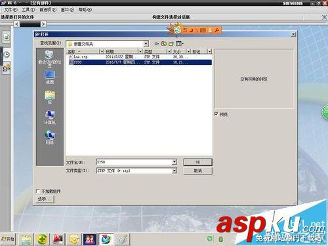The width and height of the screenshot is (328, 246).
Task: Open dropdown arrow beside 标记 column
Action: point(210,52)
